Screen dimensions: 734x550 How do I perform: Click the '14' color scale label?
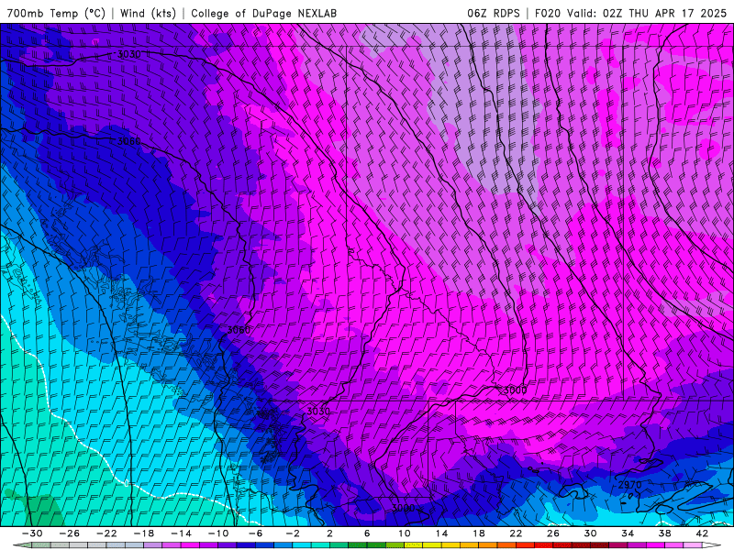[x=441, y=533]
